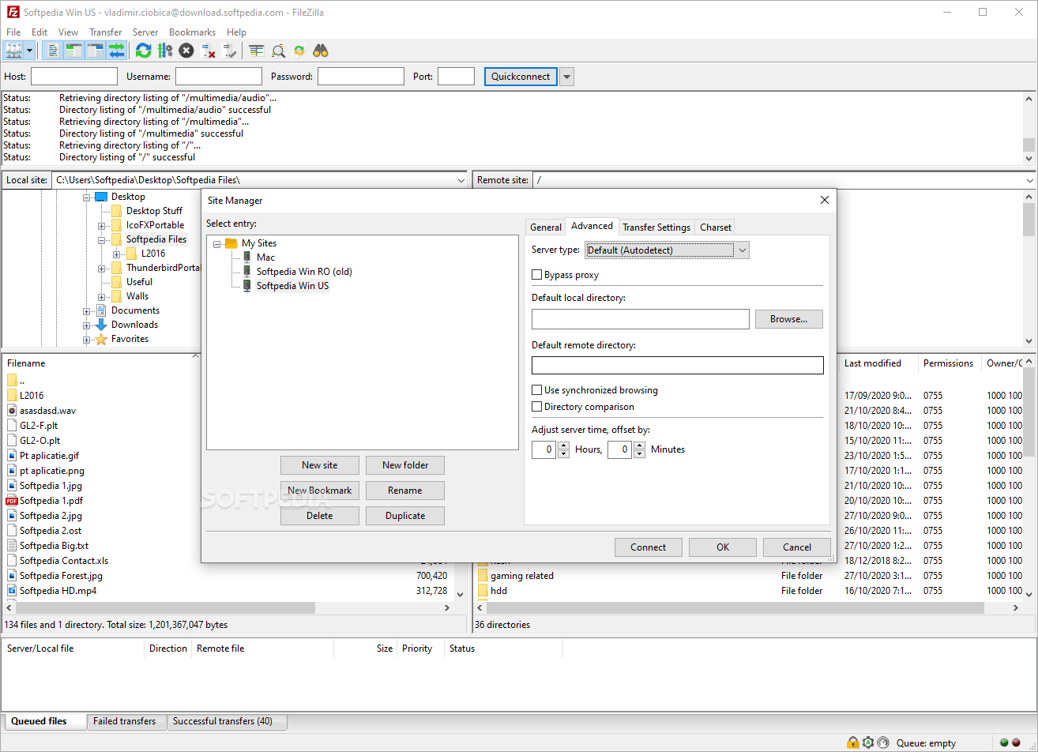Screen dimensions: 1038x752
Task: Select Softpedia HD.mp4 in local file list
Action: tap(58, 591)
